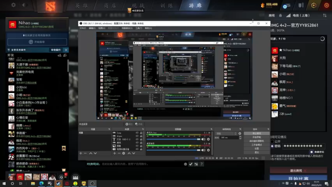Move source down arrow
The image size is (332, 187).
[134, 153]
